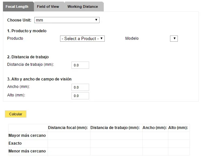
Task: Select the Exacto row label
Action: (x=15, y=143)
